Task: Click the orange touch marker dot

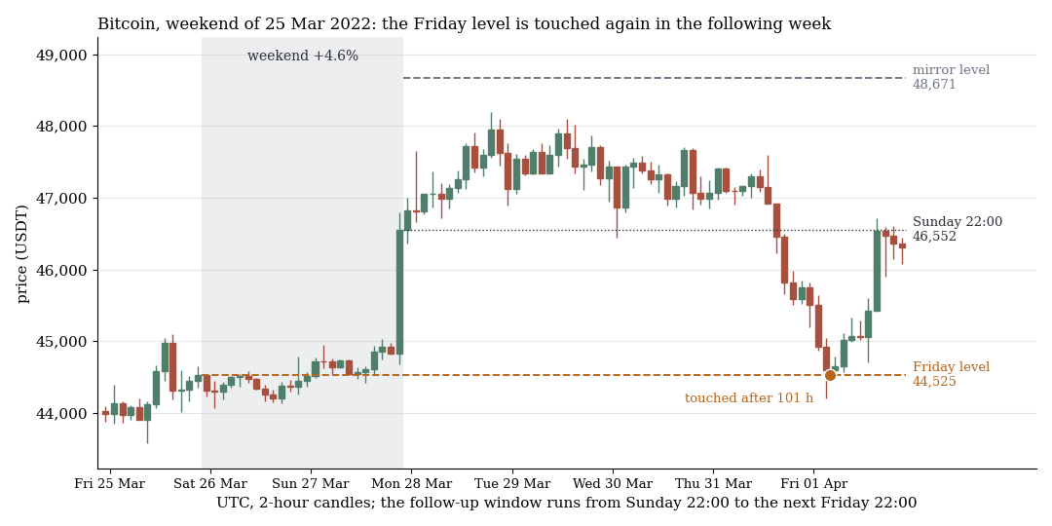Action: pos(830,375)
